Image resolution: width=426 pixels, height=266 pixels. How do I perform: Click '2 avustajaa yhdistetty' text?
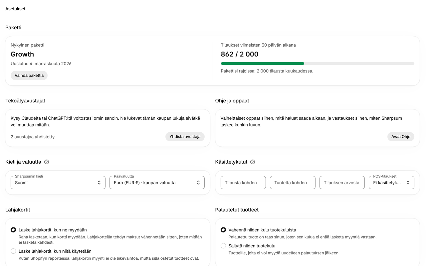(33, 137)
